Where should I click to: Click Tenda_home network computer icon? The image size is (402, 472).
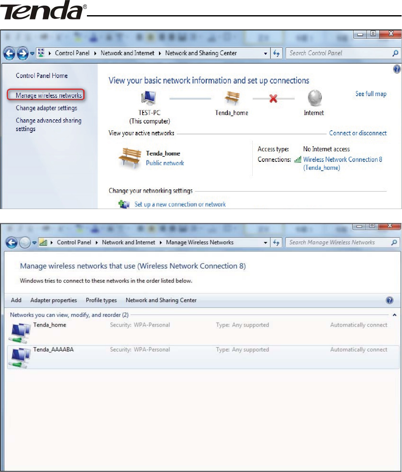tap(20, 333)
